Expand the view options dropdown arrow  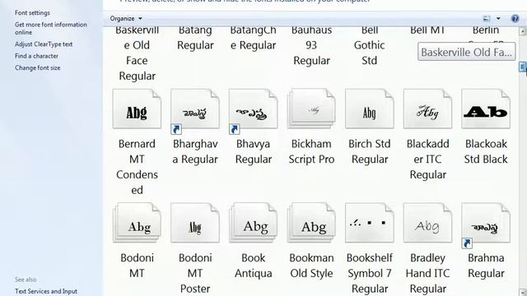click(498, 18)
